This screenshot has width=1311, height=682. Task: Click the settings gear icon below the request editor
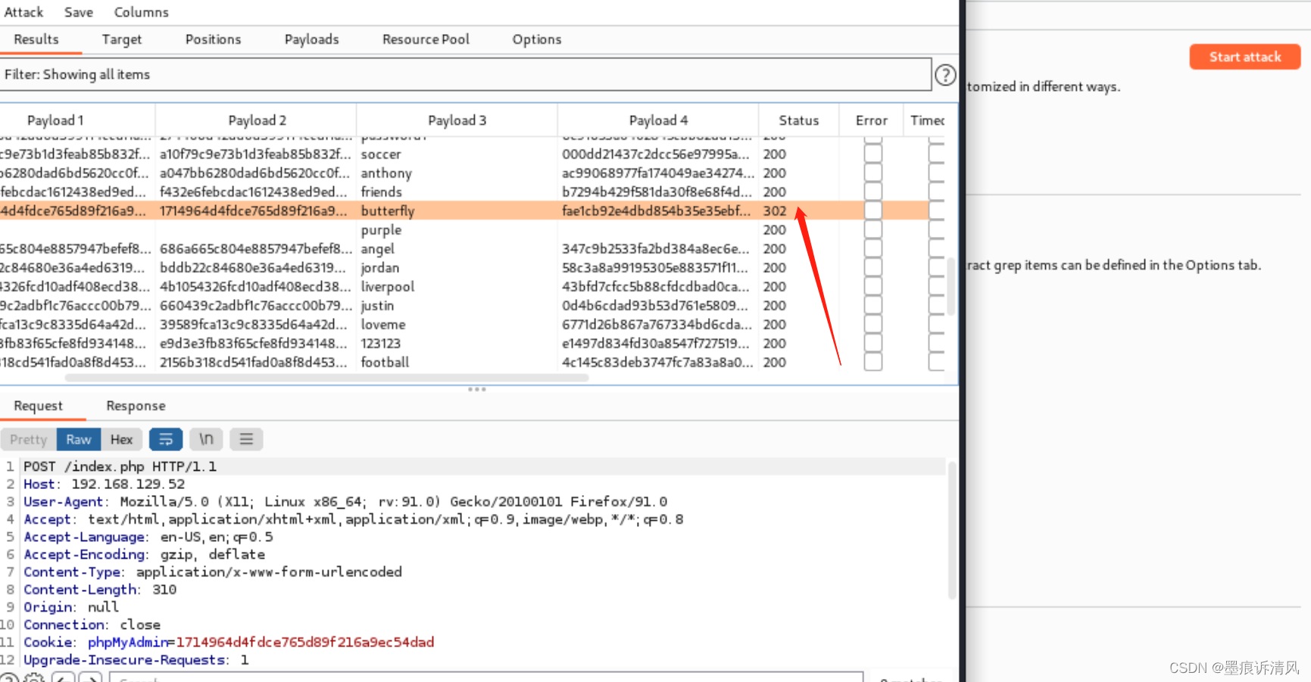coord(33,677)
